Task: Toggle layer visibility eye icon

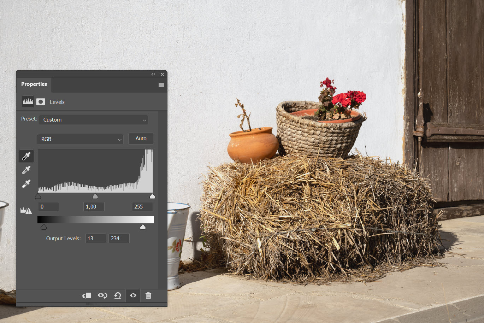Action: click(133, 295)
